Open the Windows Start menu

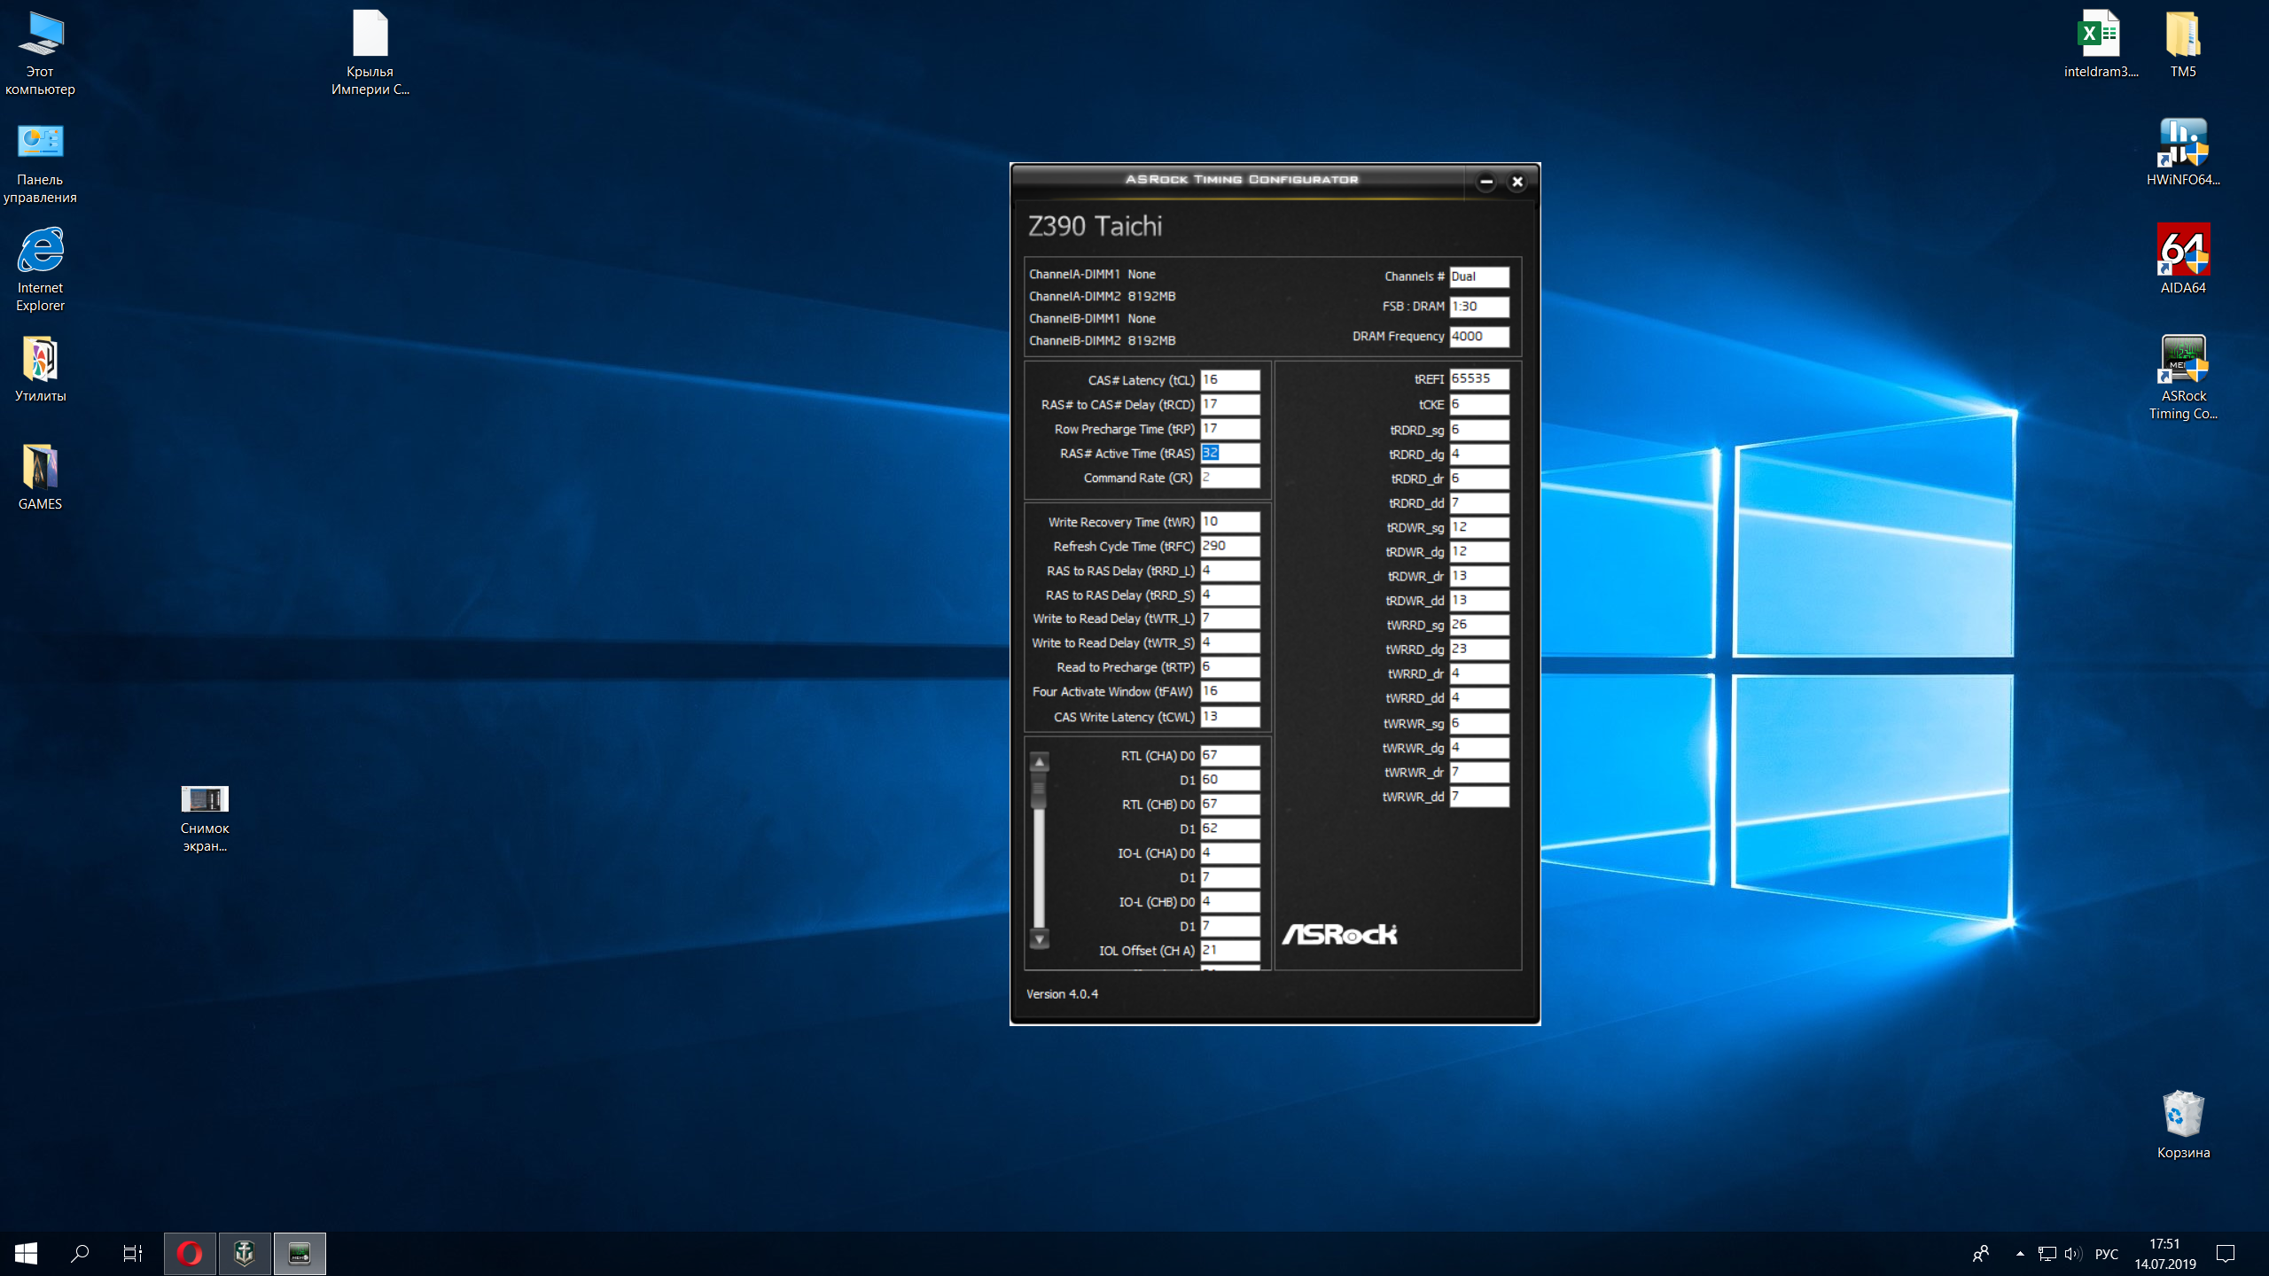point(26,1253)
